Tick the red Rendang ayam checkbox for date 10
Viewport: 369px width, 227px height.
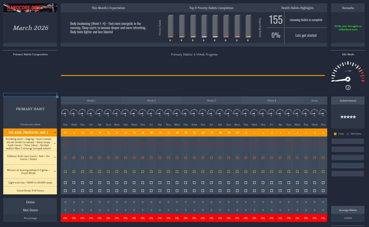point(65,144)
